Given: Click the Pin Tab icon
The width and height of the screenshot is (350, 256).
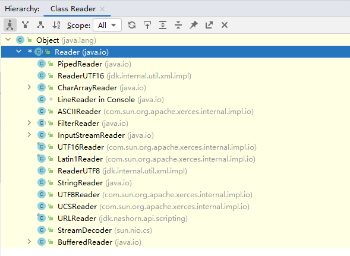Looking at the screenshot, I should (194, 25).
